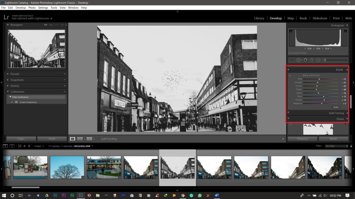Open the Library module
The image size is (355, 199).
point(259,18)
